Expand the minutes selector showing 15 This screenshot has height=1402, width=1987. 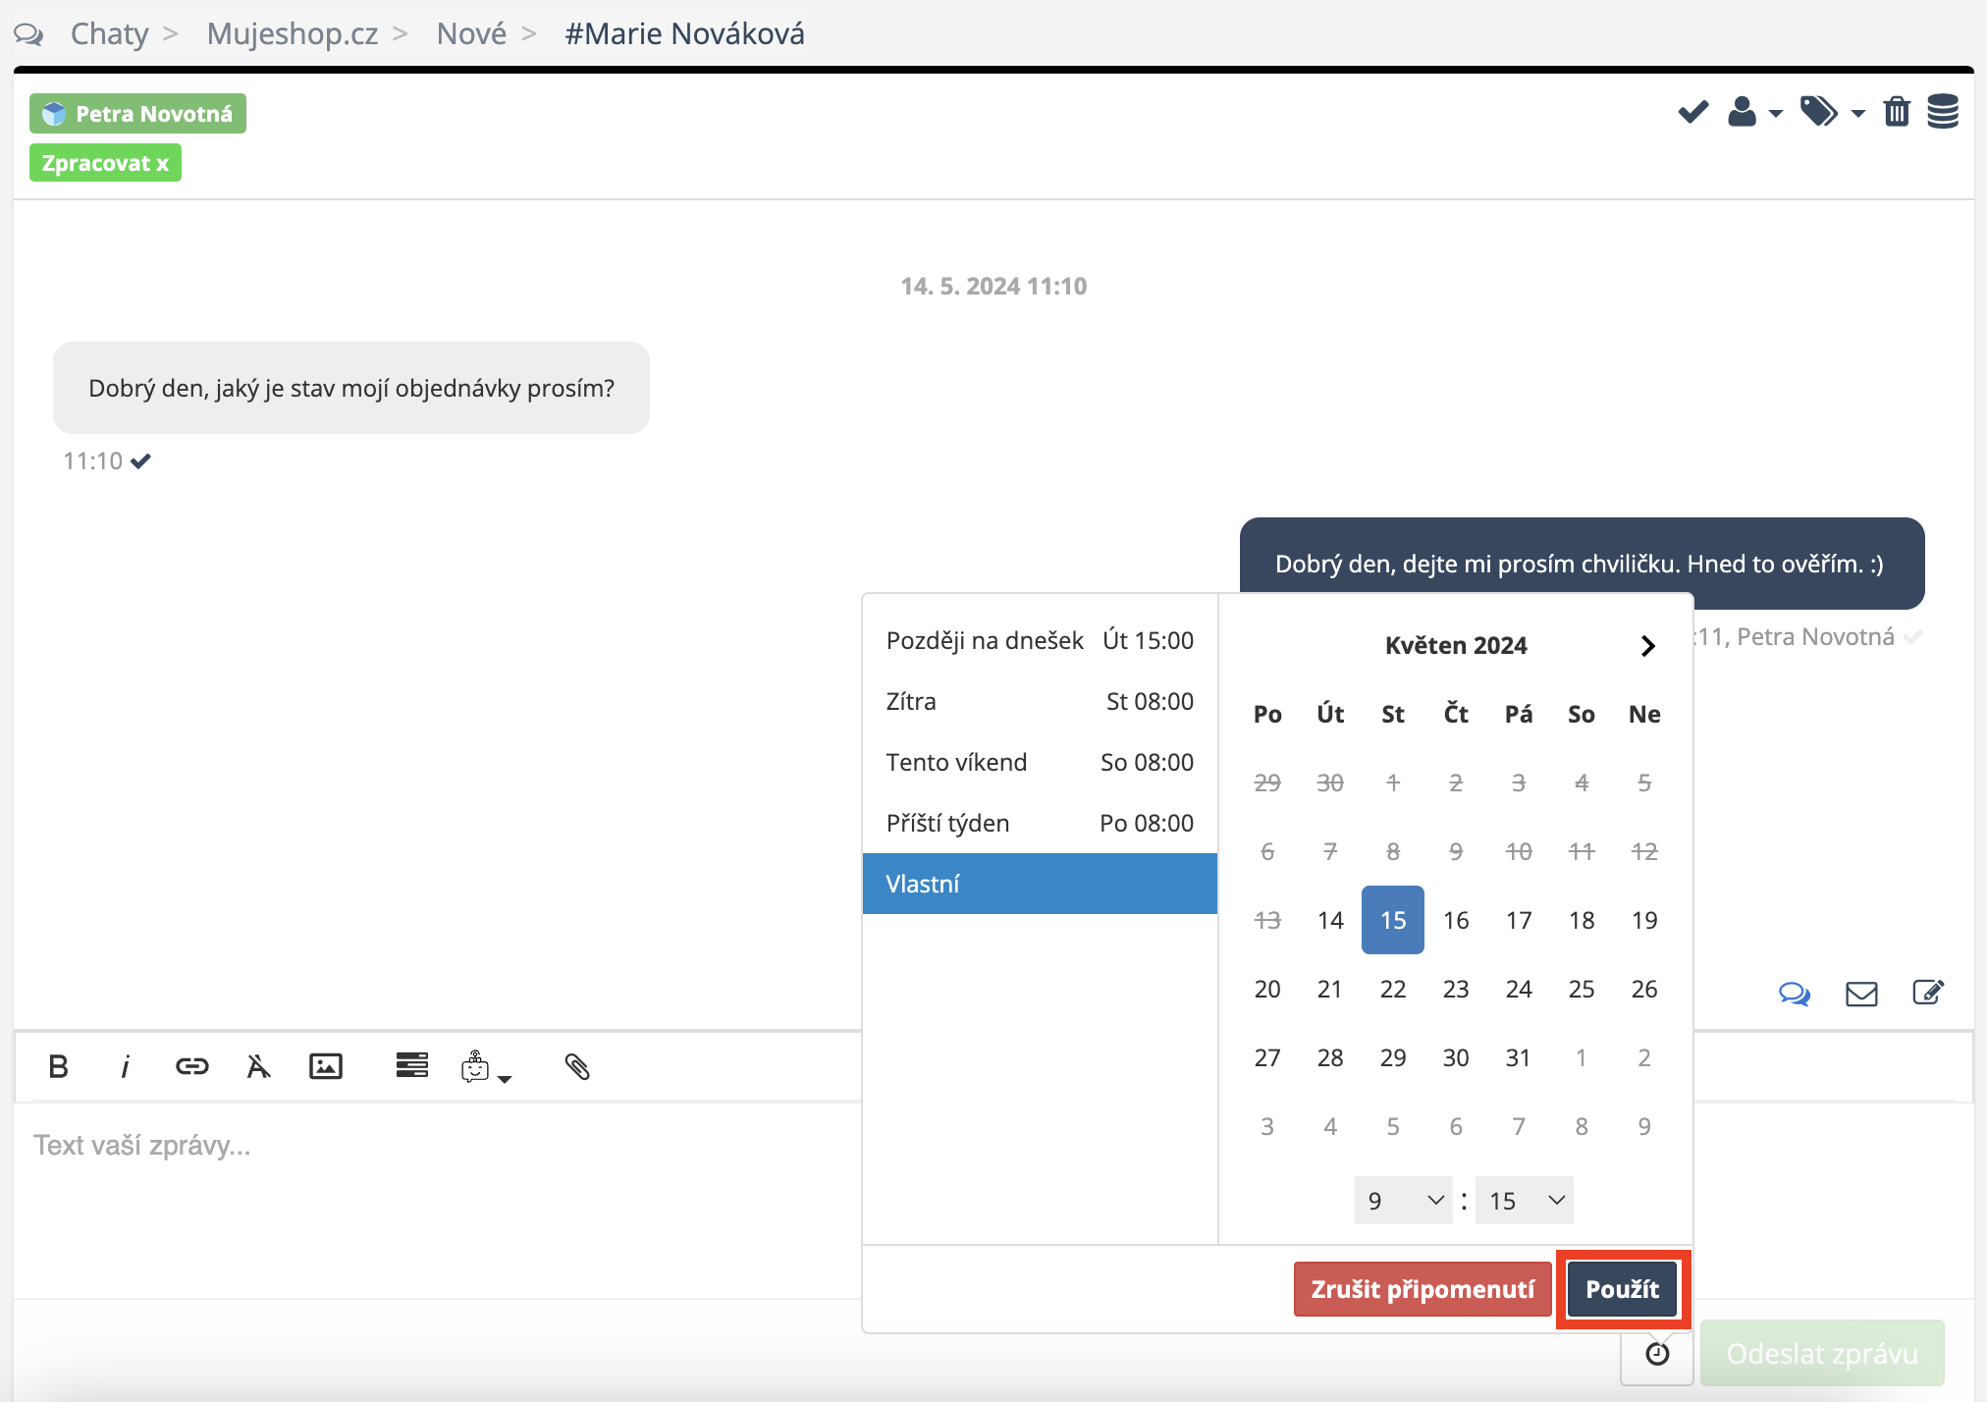coord(1525,1201)
